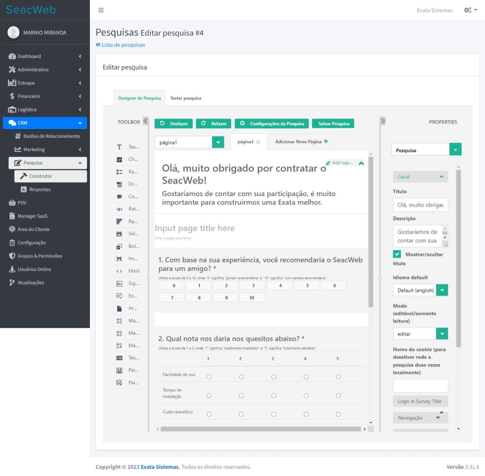
Task: Click the Add logo... link in survey header
Action: [x=339, y=163]
